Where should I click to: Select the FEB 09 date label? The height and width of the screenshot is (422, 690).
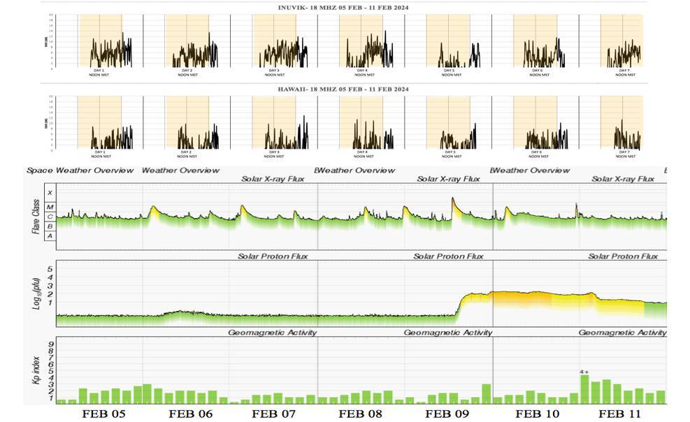(x=447, y=414)
